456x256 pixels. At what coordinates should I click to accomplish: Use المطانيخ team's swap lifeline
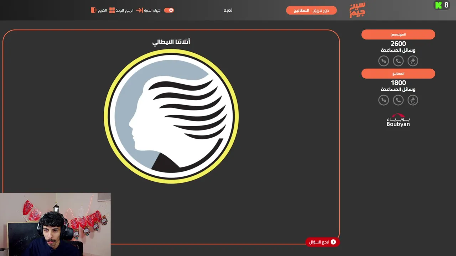(x=384, y=100)
